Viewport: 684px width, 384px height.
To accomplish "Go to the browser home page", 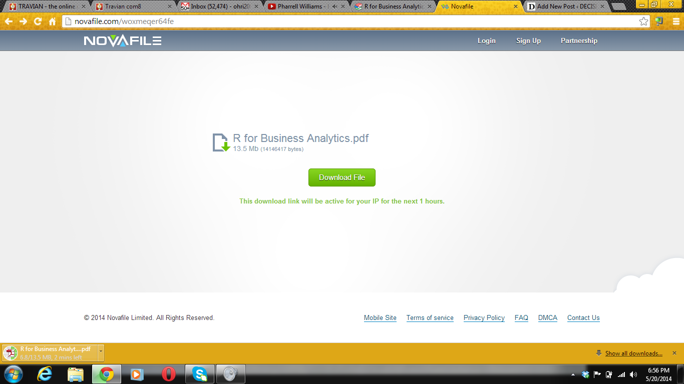I will (x=53, y=21).
